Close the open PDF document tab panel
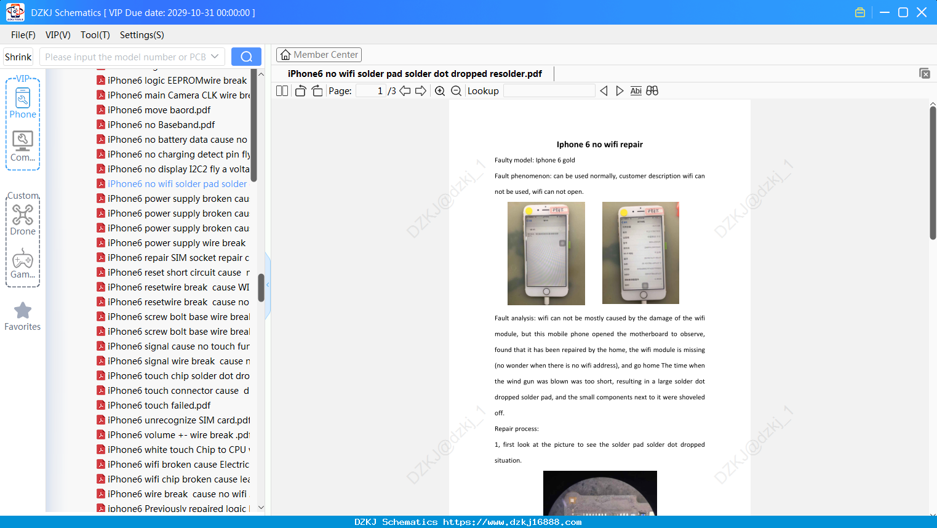Image resolution: width=937 pixels, height=528 pixels. pyautogui.click(x=925, y=73)
